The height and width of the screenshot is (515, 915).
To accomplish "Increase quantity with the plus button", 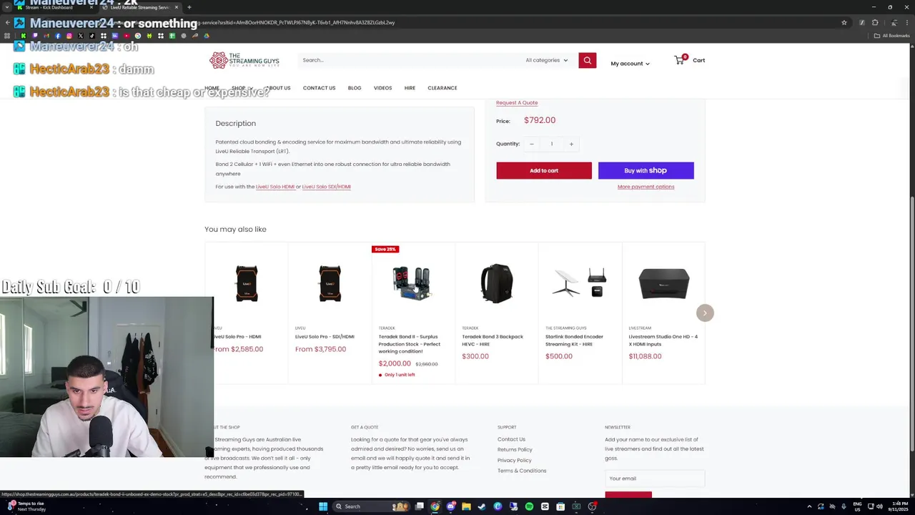I will point(571,144).
